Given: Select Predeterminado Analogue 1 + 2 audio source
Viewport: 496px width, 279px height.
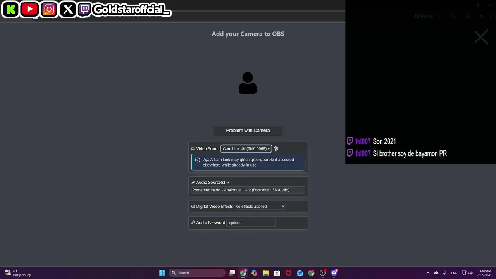Looking at the screenshot, I should click(248, 190).
